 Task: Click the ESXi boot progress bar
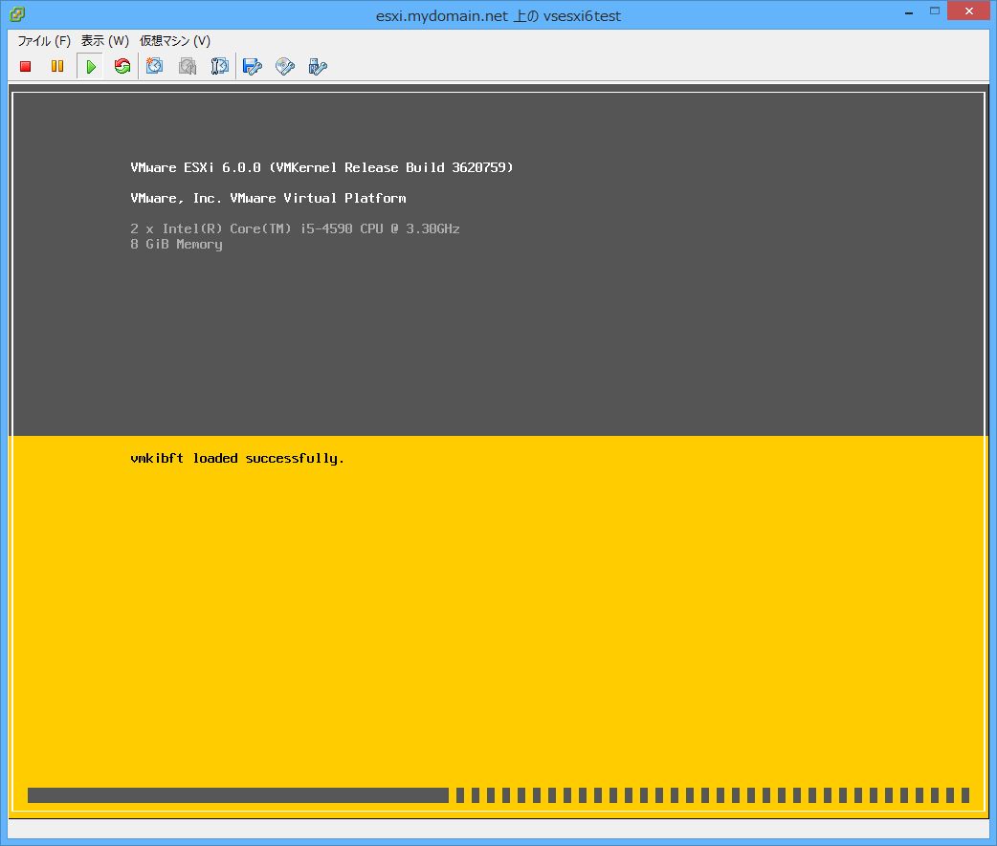tap(498, 794)
